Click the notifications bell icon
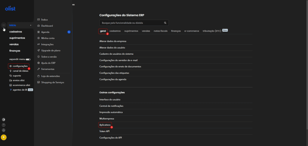Image resolution: width=308 pixels, height=146 pixels. [x=4, y=130]
